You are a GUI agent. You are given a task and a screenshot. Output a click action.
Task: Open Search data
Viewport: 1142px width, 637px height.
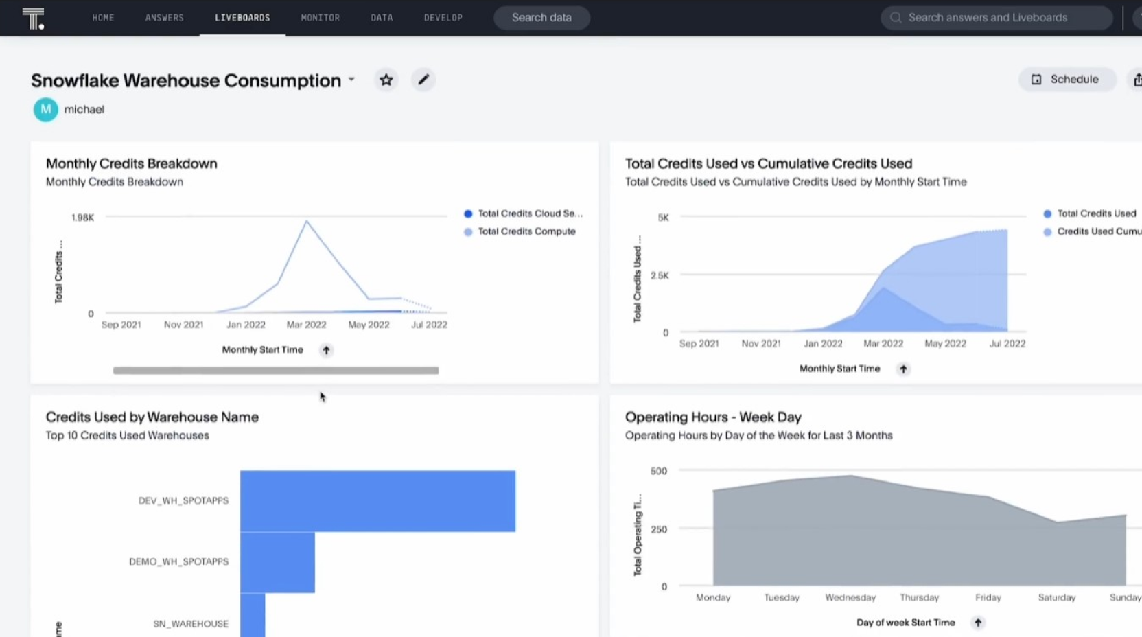(x=541, y=17)
